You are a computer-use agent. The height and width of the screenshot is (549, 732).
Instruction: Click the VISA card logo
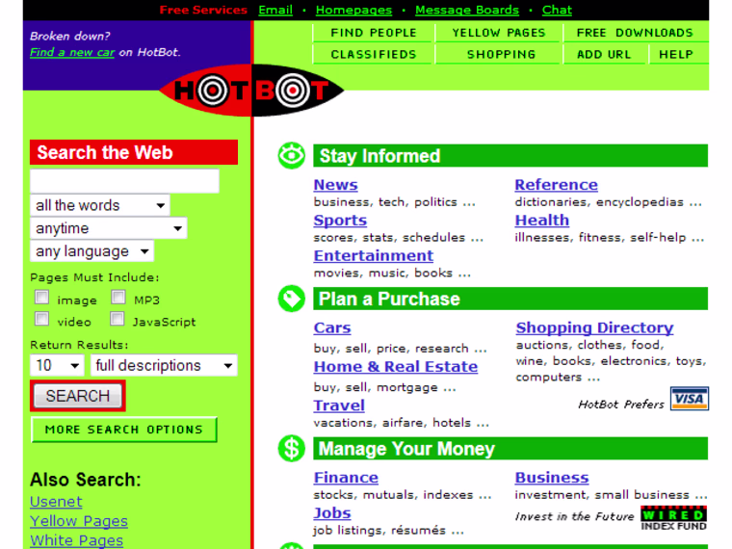coord(690,399)
